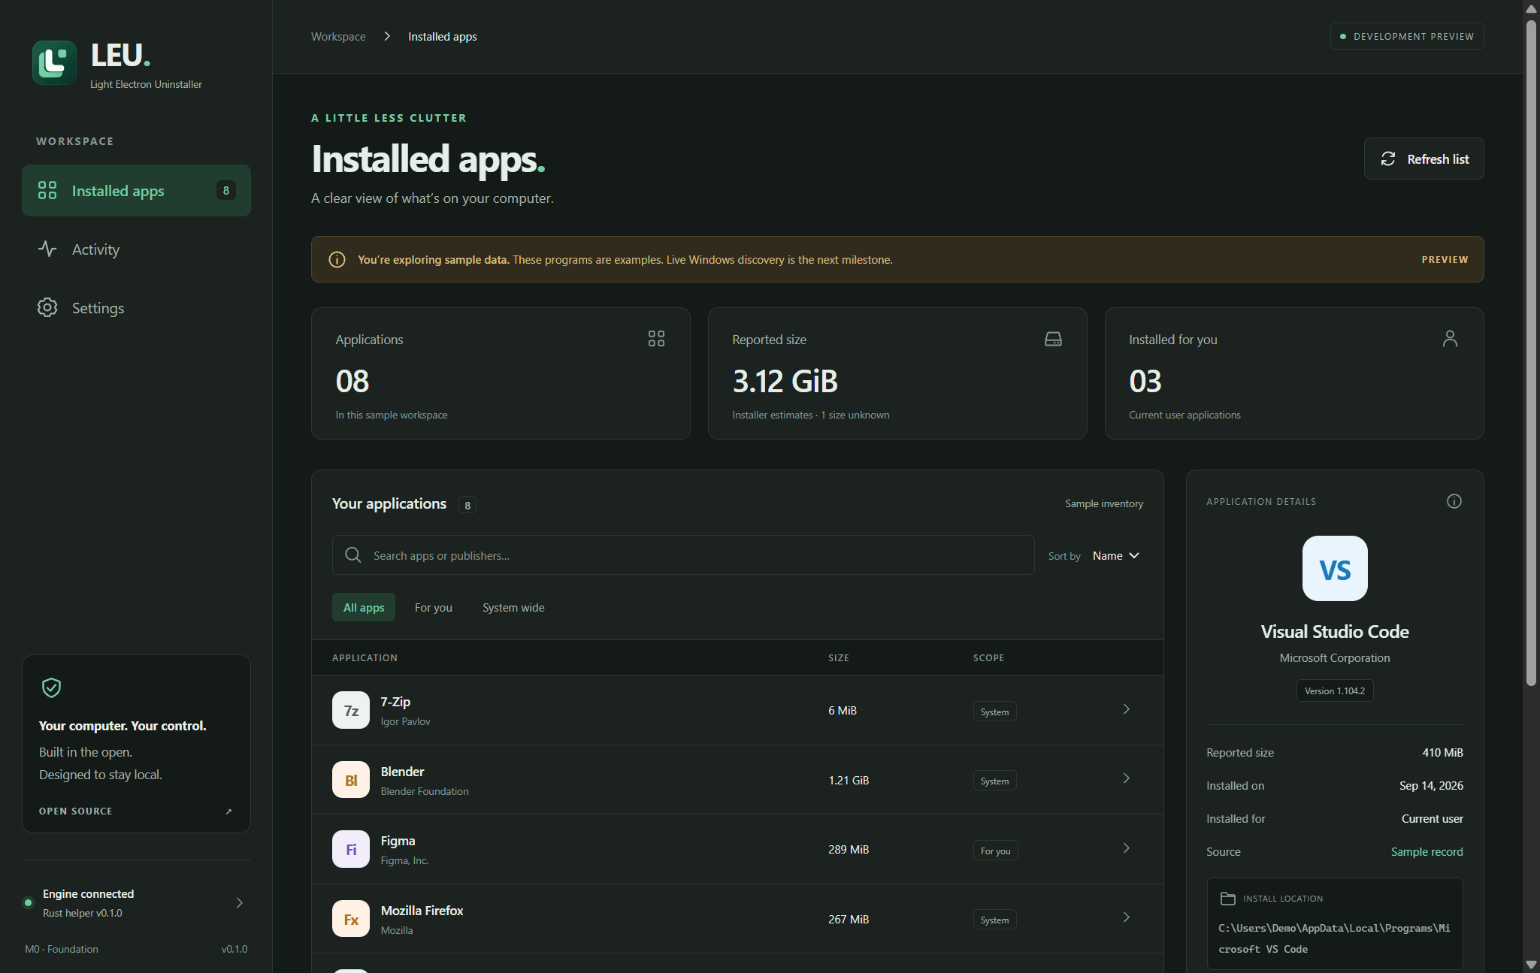Viewport: 1540px width, 973px height.
Task: Click the count badge 8 beside Your applications
Action: tap(467, 505)
